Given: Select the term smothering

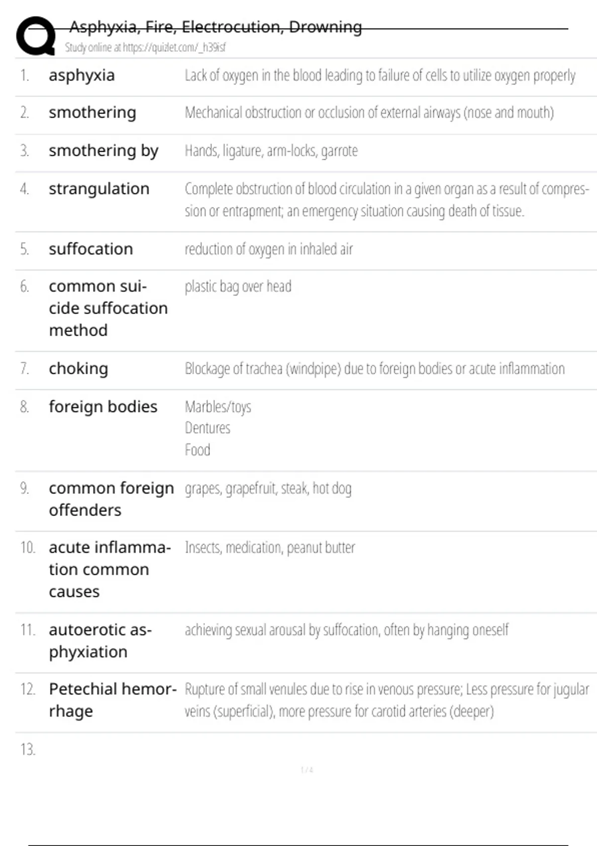Looking at the screenshot, I should [92, 112].
